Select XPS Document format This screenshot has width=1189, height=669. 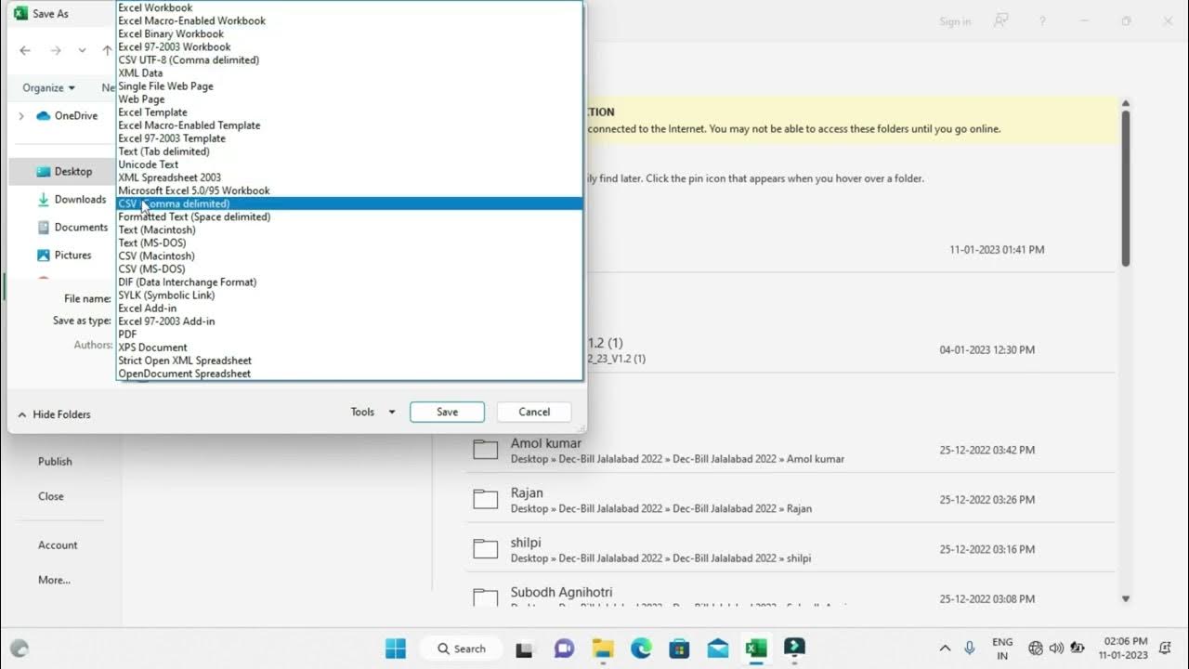(x=349, y=348)
